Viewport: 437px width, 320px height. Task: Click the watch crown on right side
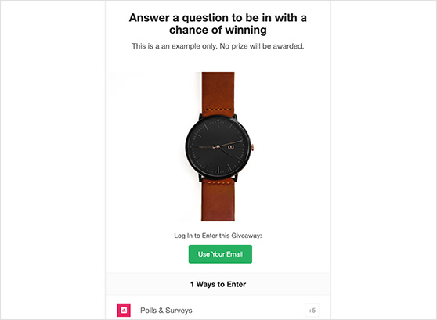pos(252,147)
